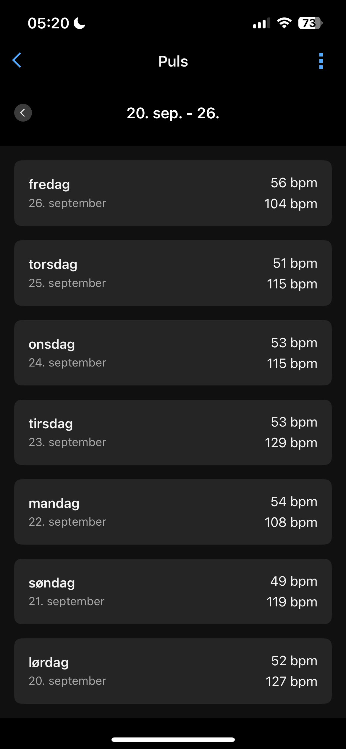Tap the battery level indicator
Screen dimensions: 346x749
pyautogui.click(x=310, y=23)
